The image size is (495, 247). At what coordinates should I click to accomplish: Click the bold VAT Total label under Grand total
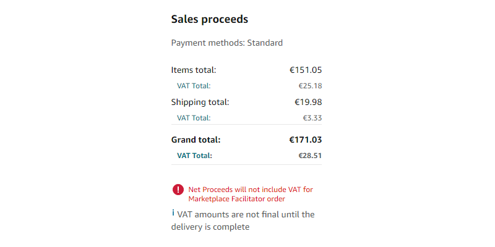[194, 156]
